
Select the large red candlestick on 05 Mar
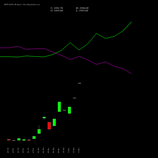[x=49, y=126]
